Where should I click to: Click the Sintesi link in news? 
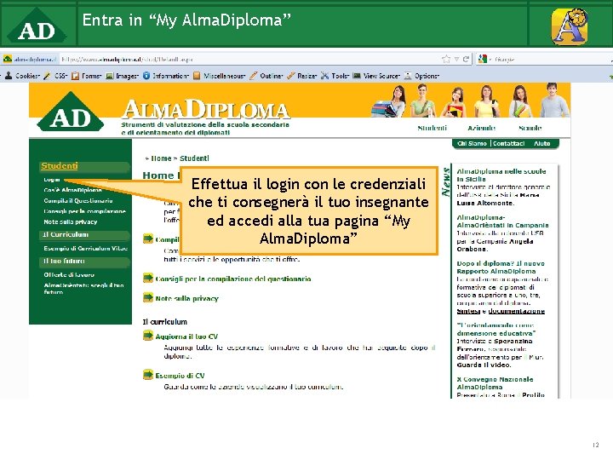click(468, 312)
